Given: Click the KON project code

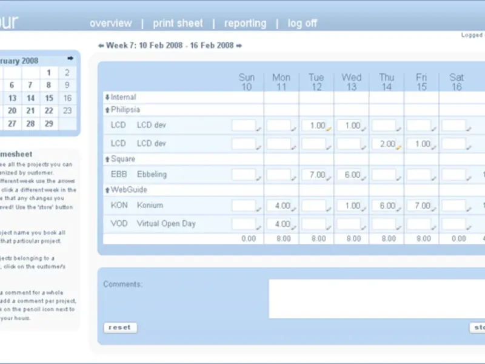Looking at the screenshot, I should 119,205.
